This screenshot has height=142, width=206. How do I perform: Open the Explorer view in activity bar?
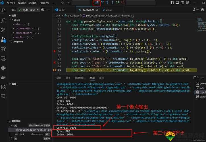pos(3,11)
